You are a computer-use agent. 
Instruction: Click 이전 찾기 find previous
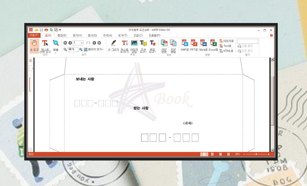(x=245, y=51)
